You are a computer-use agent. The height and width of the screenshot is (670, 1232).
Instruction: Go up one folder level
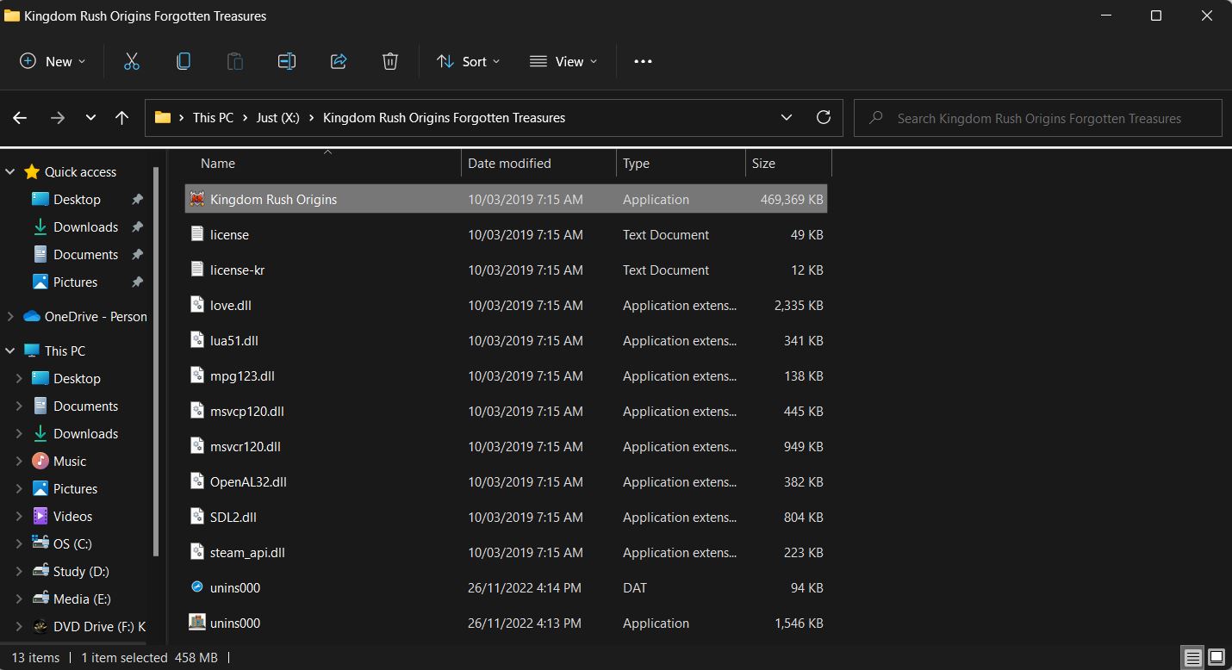tap(122, 118)
